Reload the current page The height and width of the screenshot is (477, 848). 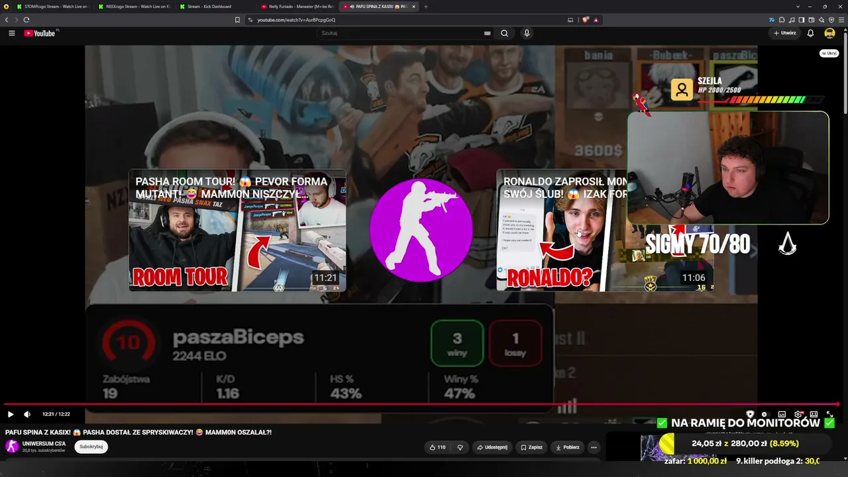(26, 20)
